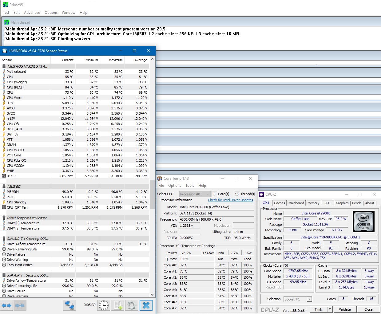381x314 pixels.
Task: Open the Tools menu in Core Temp
Action: (x=190, y=185)
